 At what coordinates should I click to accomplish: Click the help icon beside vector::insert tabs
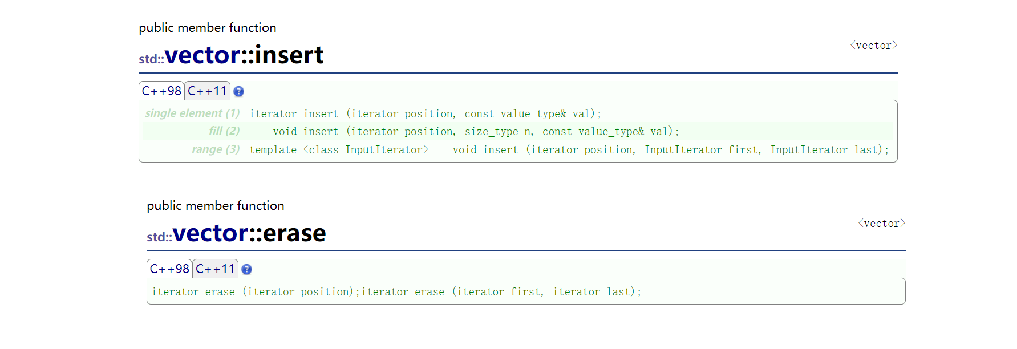tap(239, 91)
